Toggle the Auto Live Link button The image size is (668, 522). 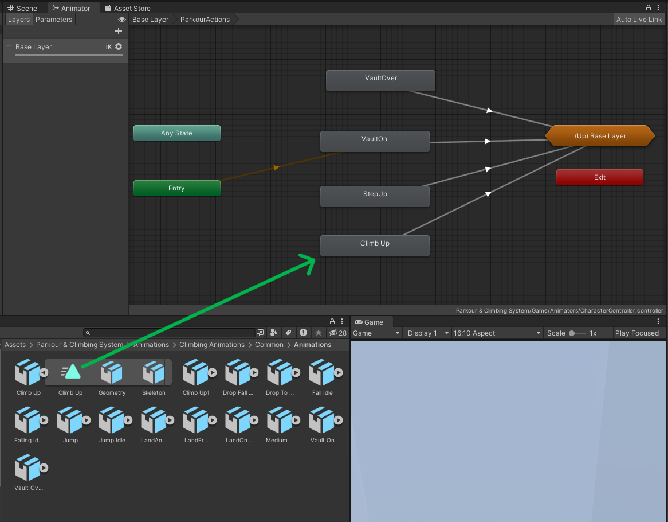point(639,20)
